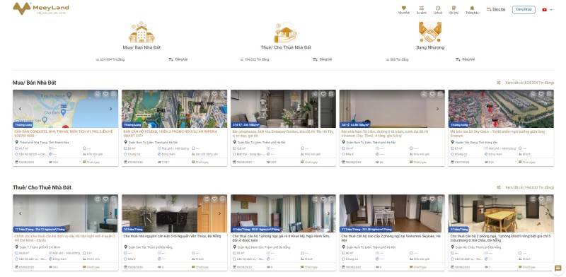Favorite the Embassy Garden shophouse listing
This screenshot has width=566, height=277.
pyautogui.click(x=323, y=94)
